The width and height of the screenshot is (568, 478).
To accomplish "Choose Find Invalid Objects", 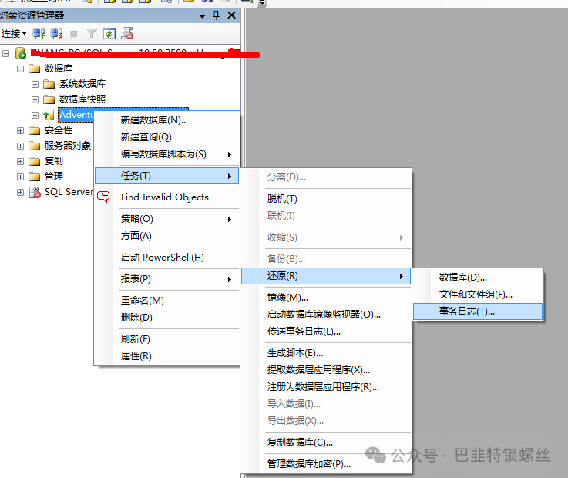I will [x=167, y=197].
